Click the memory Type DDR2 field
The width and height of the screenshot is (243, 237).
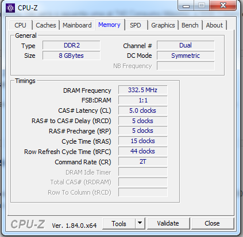click(x=71, y=45)
